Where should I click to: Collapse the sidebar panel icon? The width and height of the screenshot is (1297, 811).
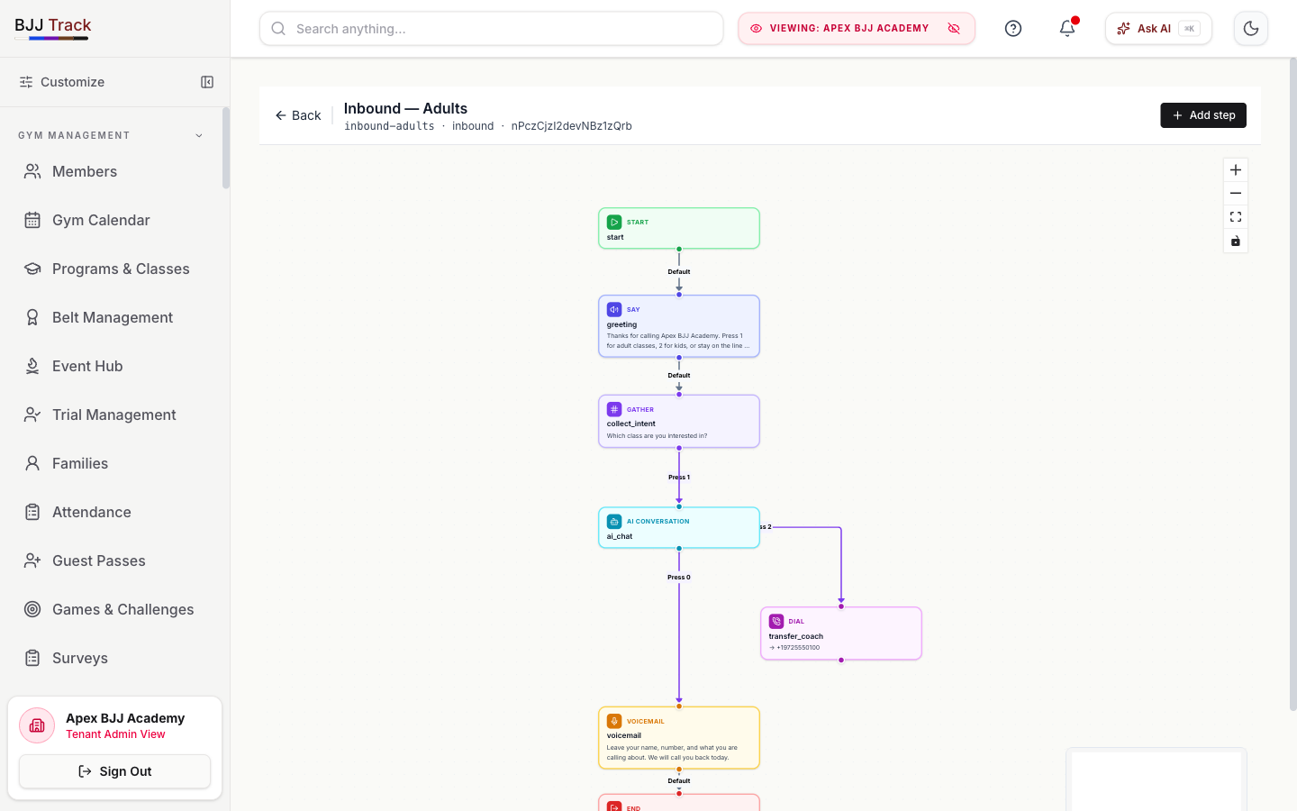coord(207,82)
